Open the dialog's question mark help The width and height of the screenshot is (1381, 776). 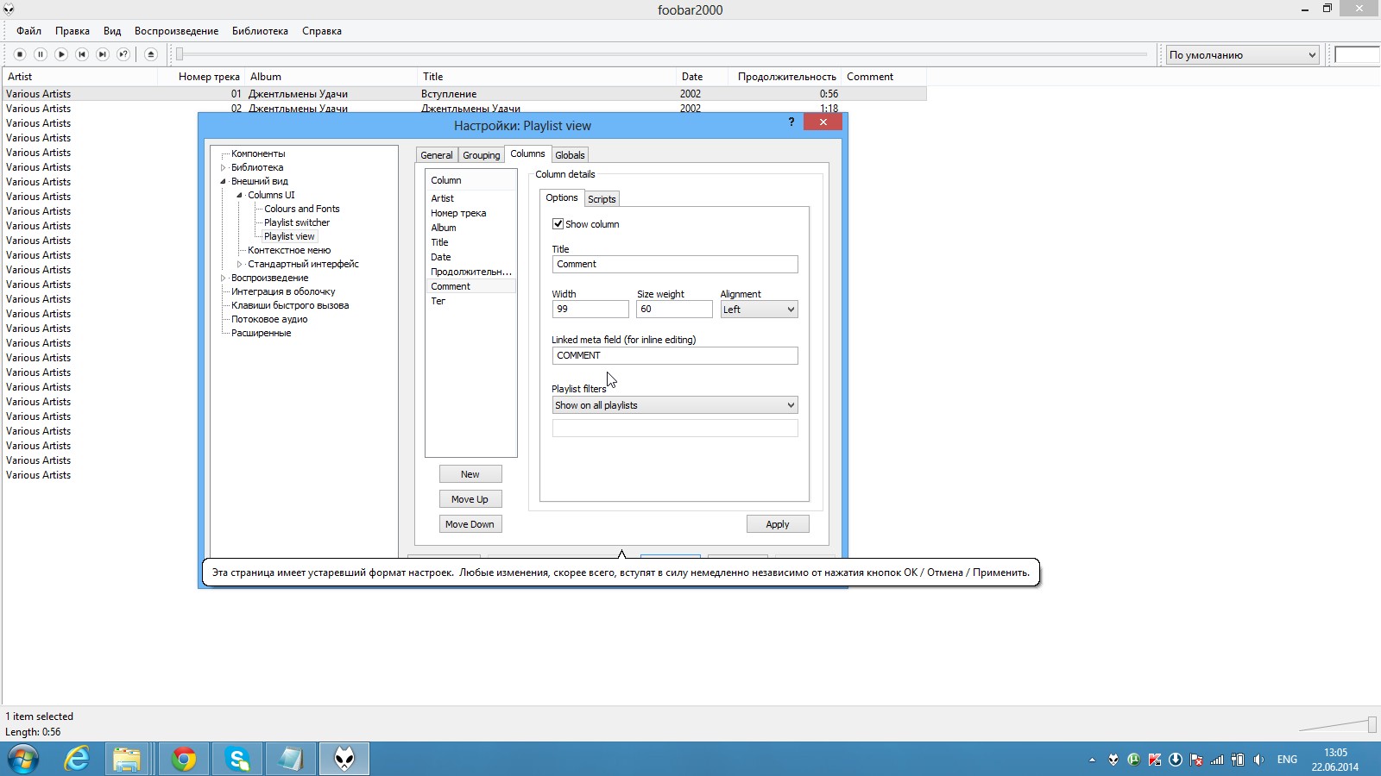[791, 122]
